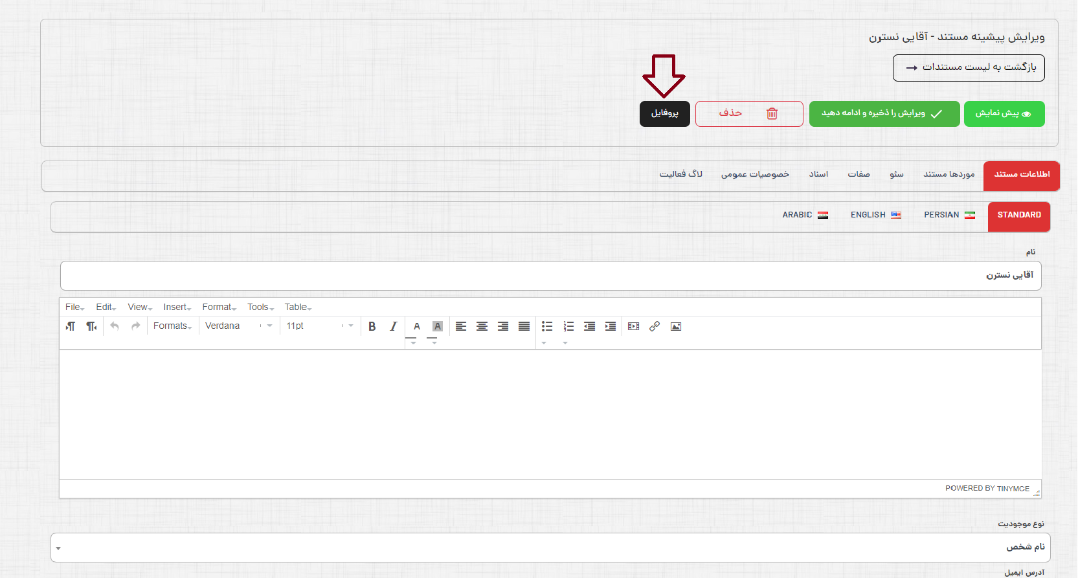Screen dimensions: 1078x578
Task: Click the red-outlined delete button
Action: tap(748, 114)
